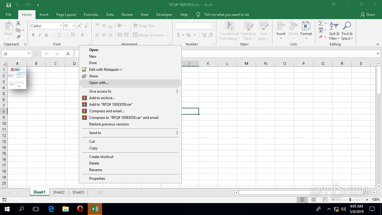Screen dimensions: 382x215
Task: Click the Insert Function fx icon
Action: pos(68,54)
